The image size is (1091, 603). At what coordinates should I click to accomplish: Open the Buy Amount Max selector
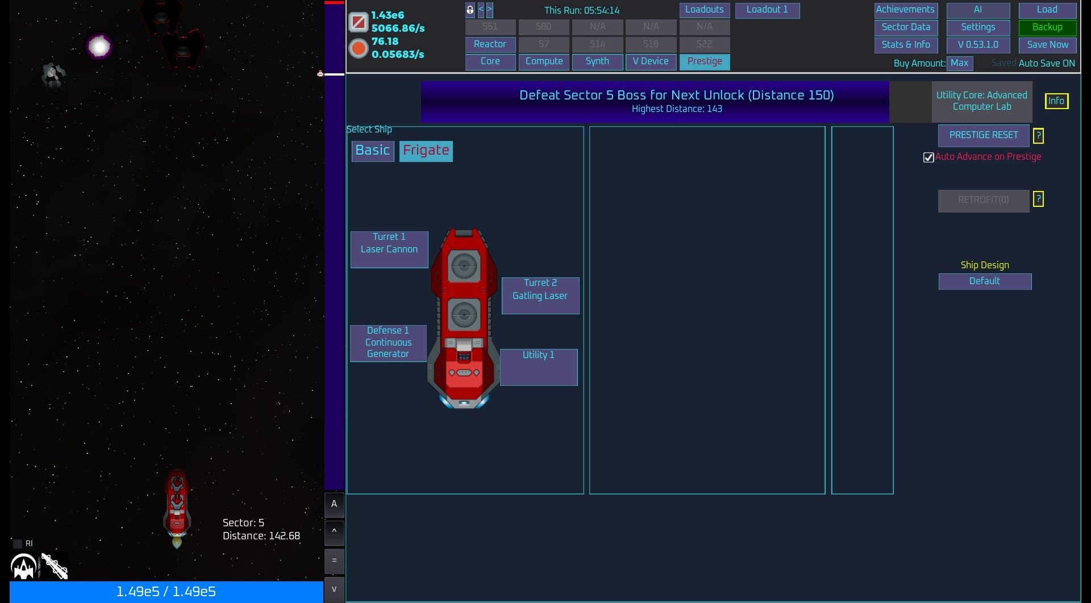pyautogui.click(x=960, y=63)
